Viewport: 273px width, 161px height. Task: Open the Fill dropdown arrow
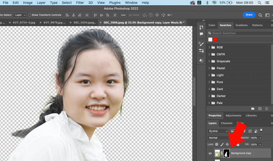pos(260,144)
